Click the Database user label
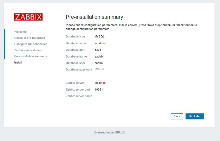The image size is (220, 141). (75, 63)
